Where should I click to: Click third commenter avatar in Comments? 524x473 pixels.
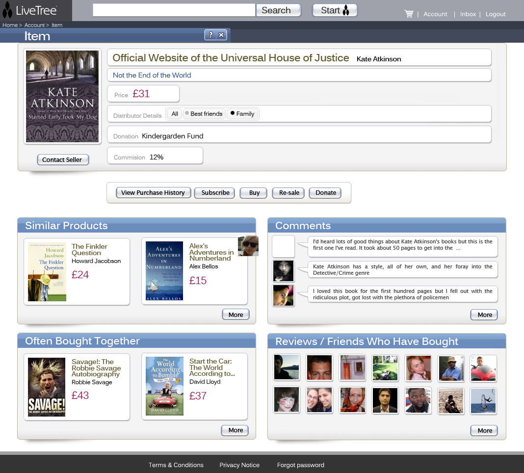tap(284, 295)
